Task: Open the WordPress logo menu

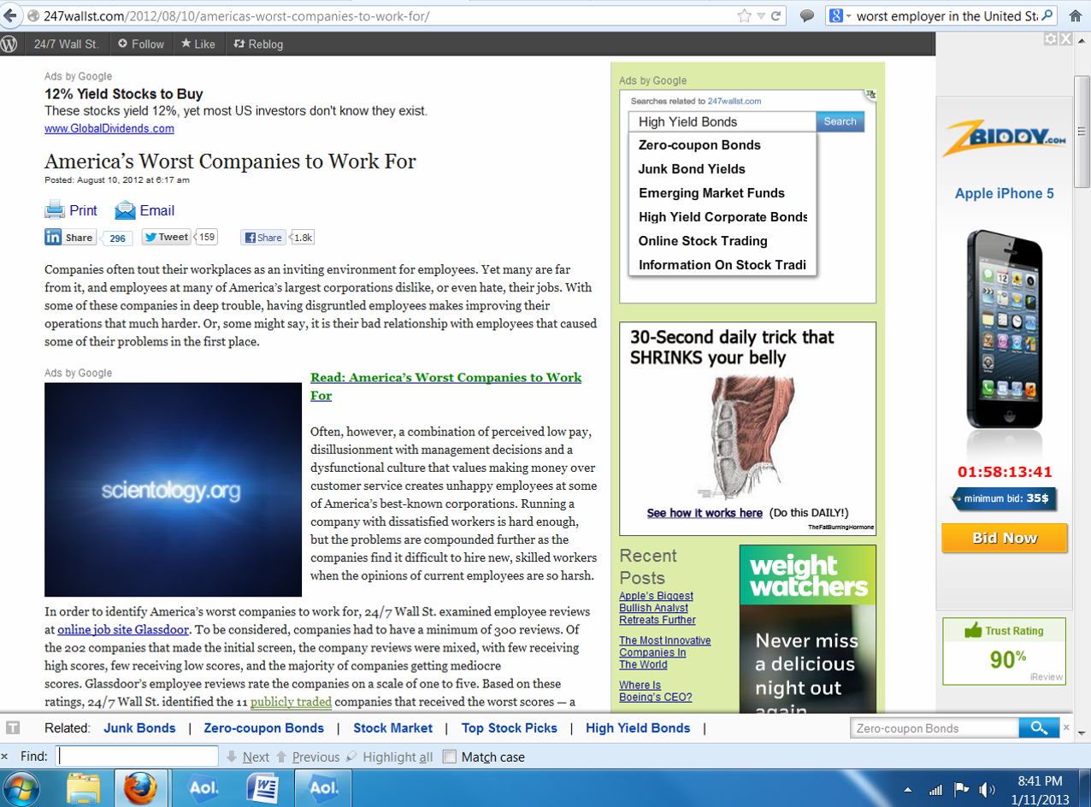Action: point(9,44)
